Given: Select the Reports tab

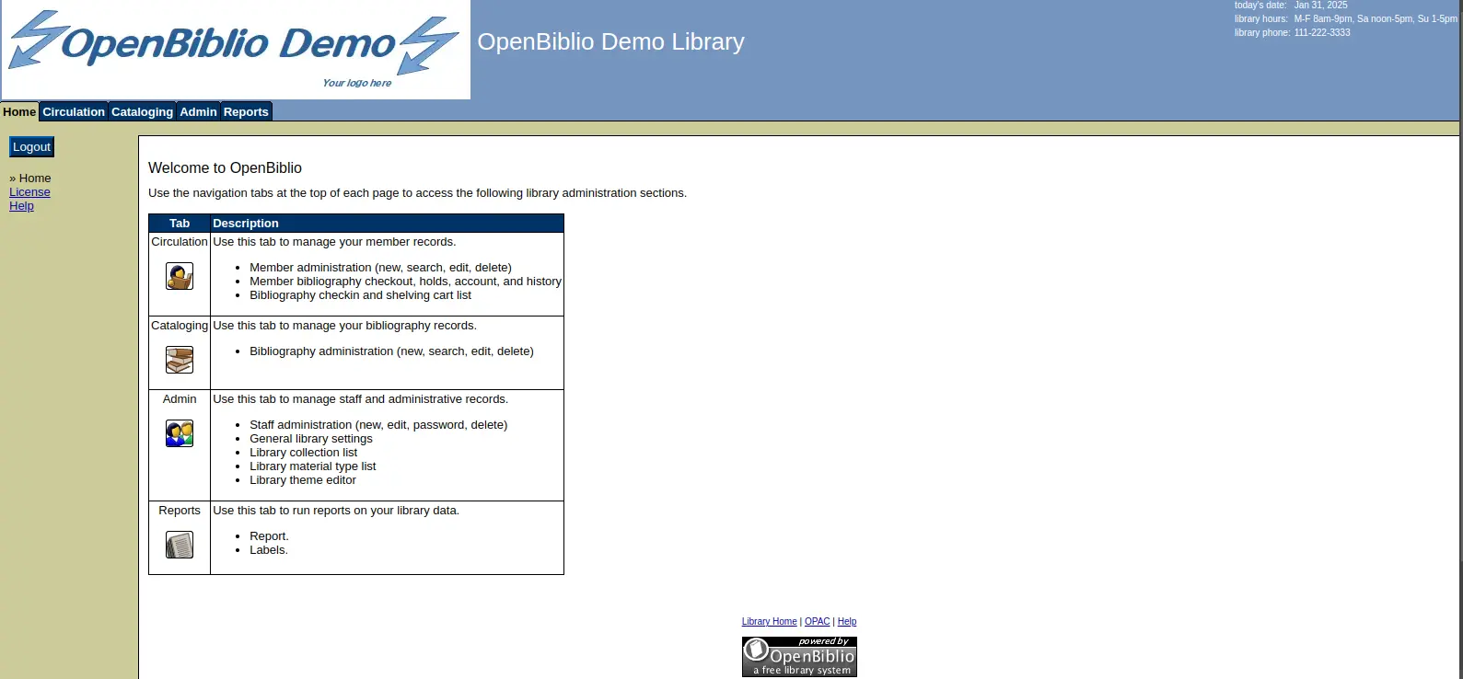Looking at the screenshot, I should point(246,112).
